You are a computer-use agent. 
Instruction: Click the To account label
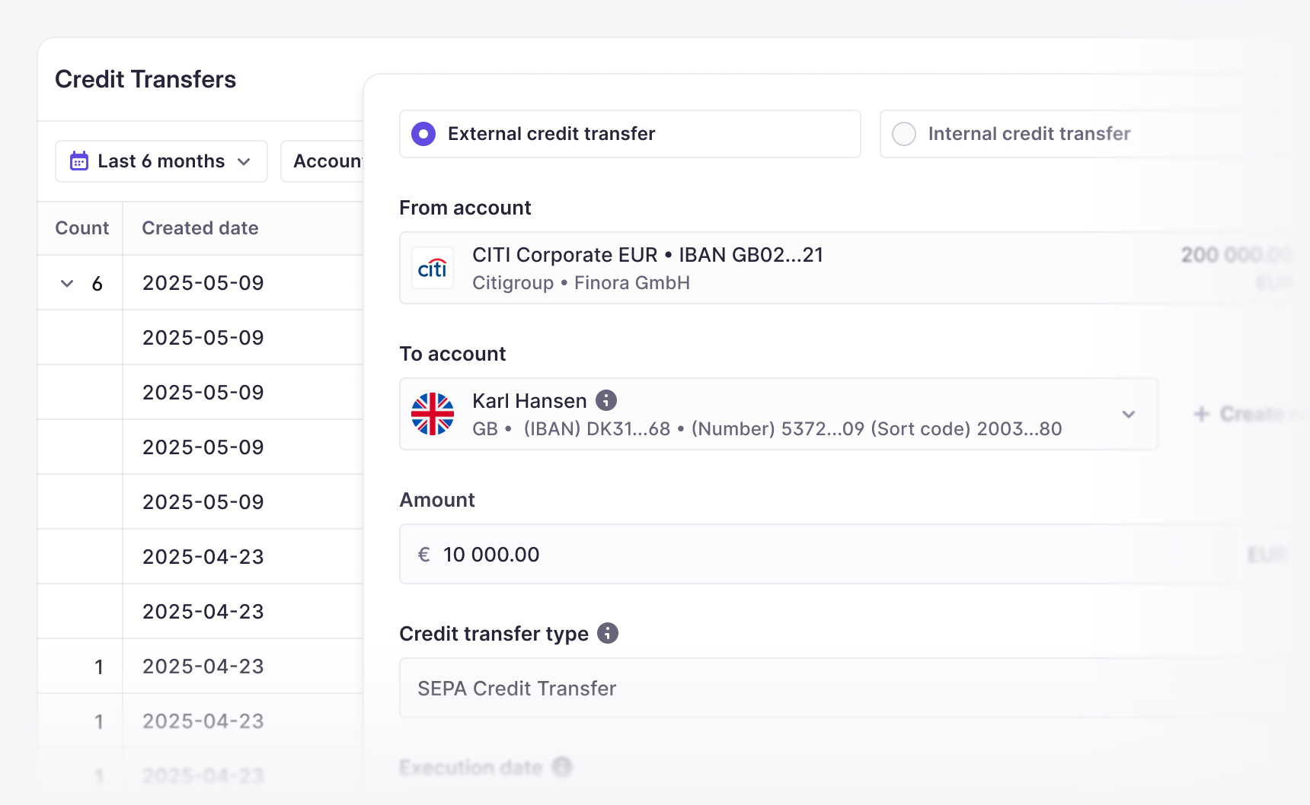[453, 354]
